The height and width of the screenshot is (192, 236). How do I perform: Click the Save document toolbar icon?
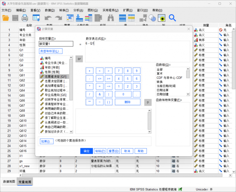click(x=15, y=18)
